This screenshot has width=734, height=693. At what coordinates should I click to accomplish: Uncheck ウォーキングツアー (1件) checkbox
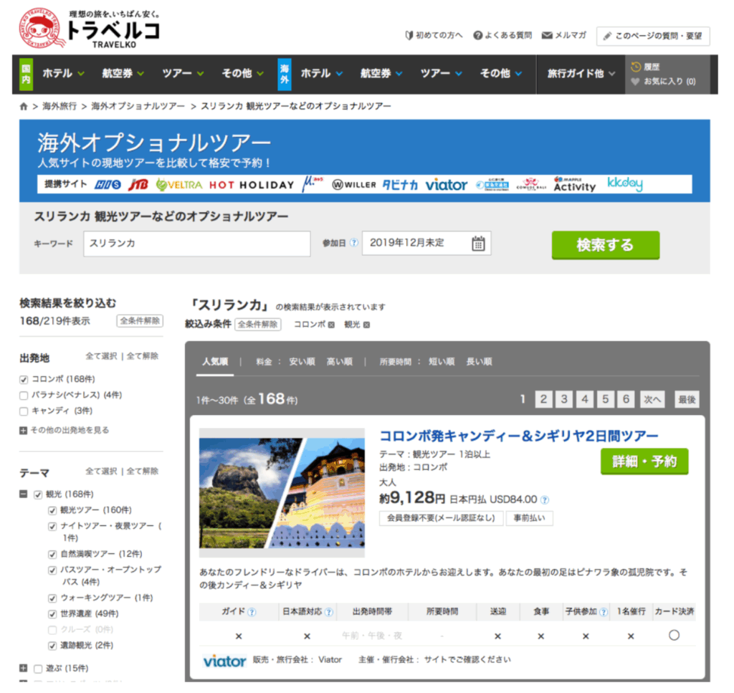(x=52, y=598)
